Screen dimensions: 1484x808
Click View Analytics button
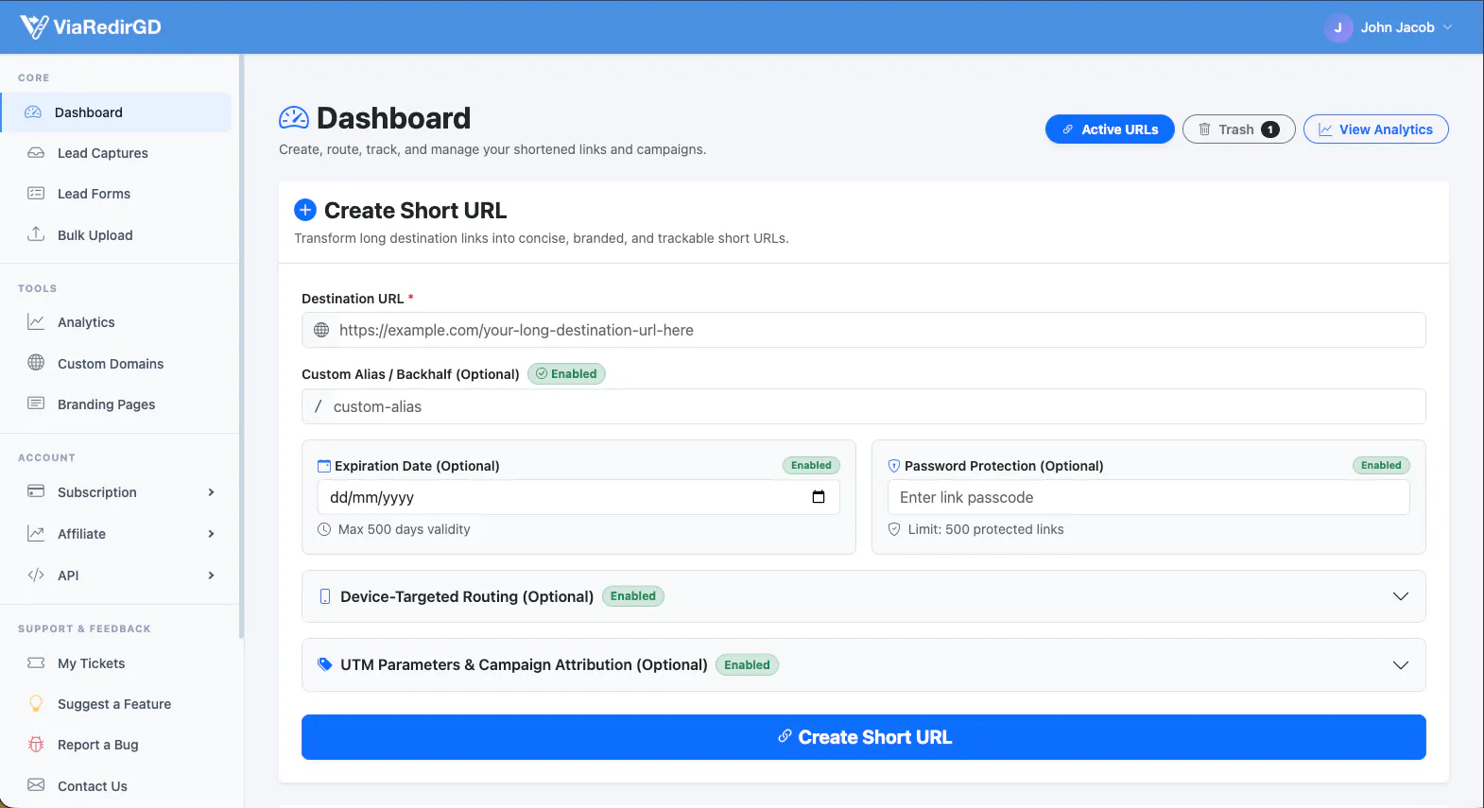click(x=1375, y=129)
